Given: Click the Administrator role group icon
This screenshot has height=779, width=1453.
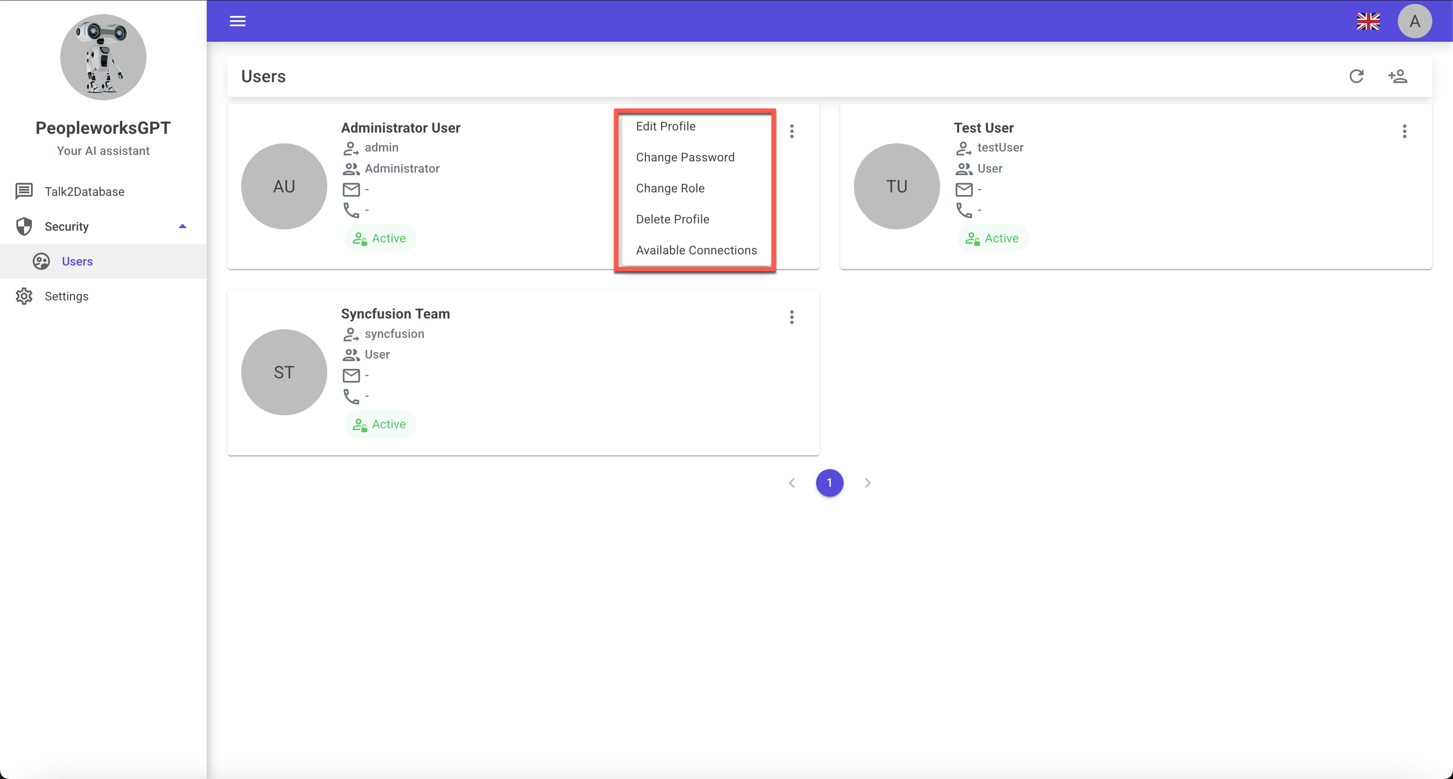Looking at the screenshot, I should click(351, 169).
